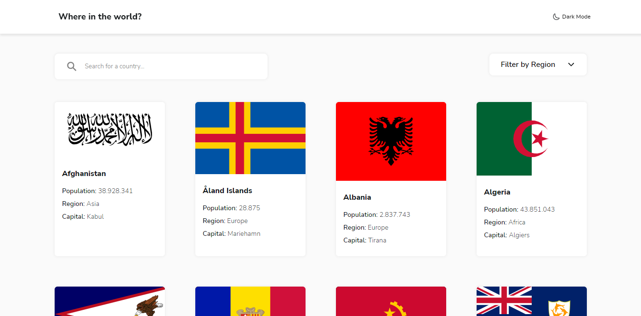The width and height of the screenshot is (641, 316).
Task: Select the Andorra tricolor flag
Action: click(x=250, y=301)
